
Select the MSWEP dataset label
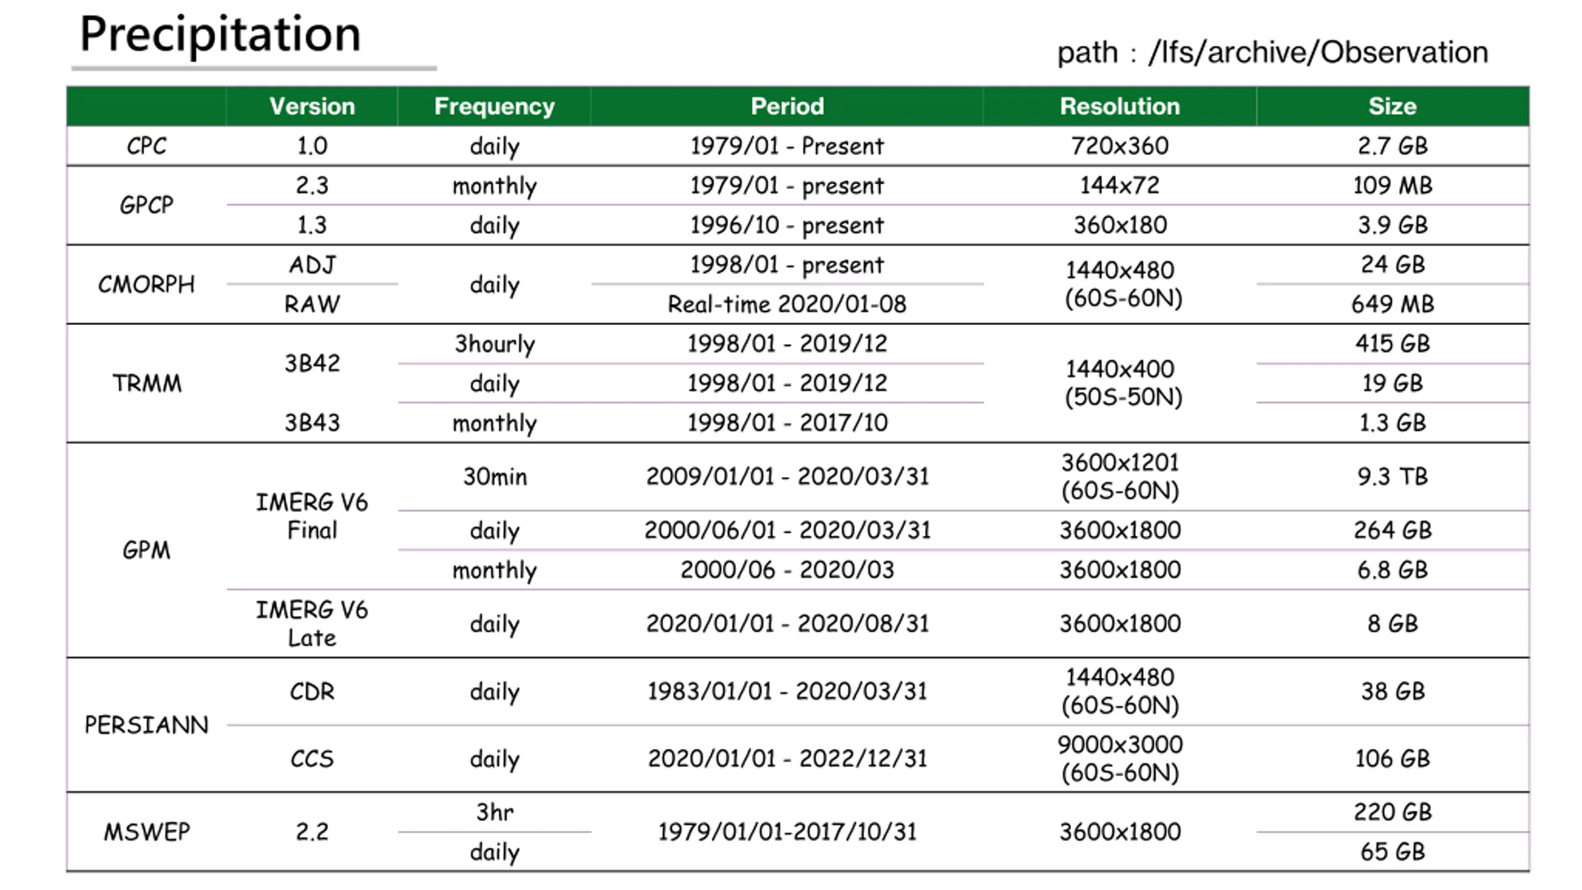pos(146,832)
